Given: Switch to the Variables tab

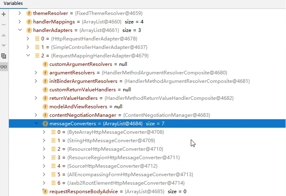Looking at the screenshot, I should point(13,3).
